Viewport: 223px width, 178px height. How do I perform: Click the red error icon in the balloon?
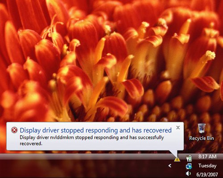(x=14, y=130)
